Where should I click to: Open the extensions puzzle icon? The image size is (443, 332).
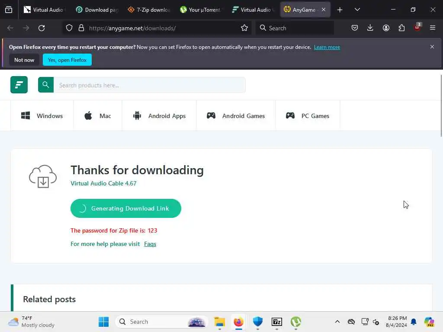401,28
